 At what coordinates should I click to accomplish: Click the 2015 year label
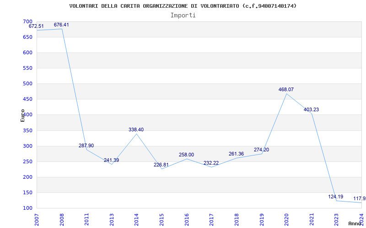coord(161,220)
